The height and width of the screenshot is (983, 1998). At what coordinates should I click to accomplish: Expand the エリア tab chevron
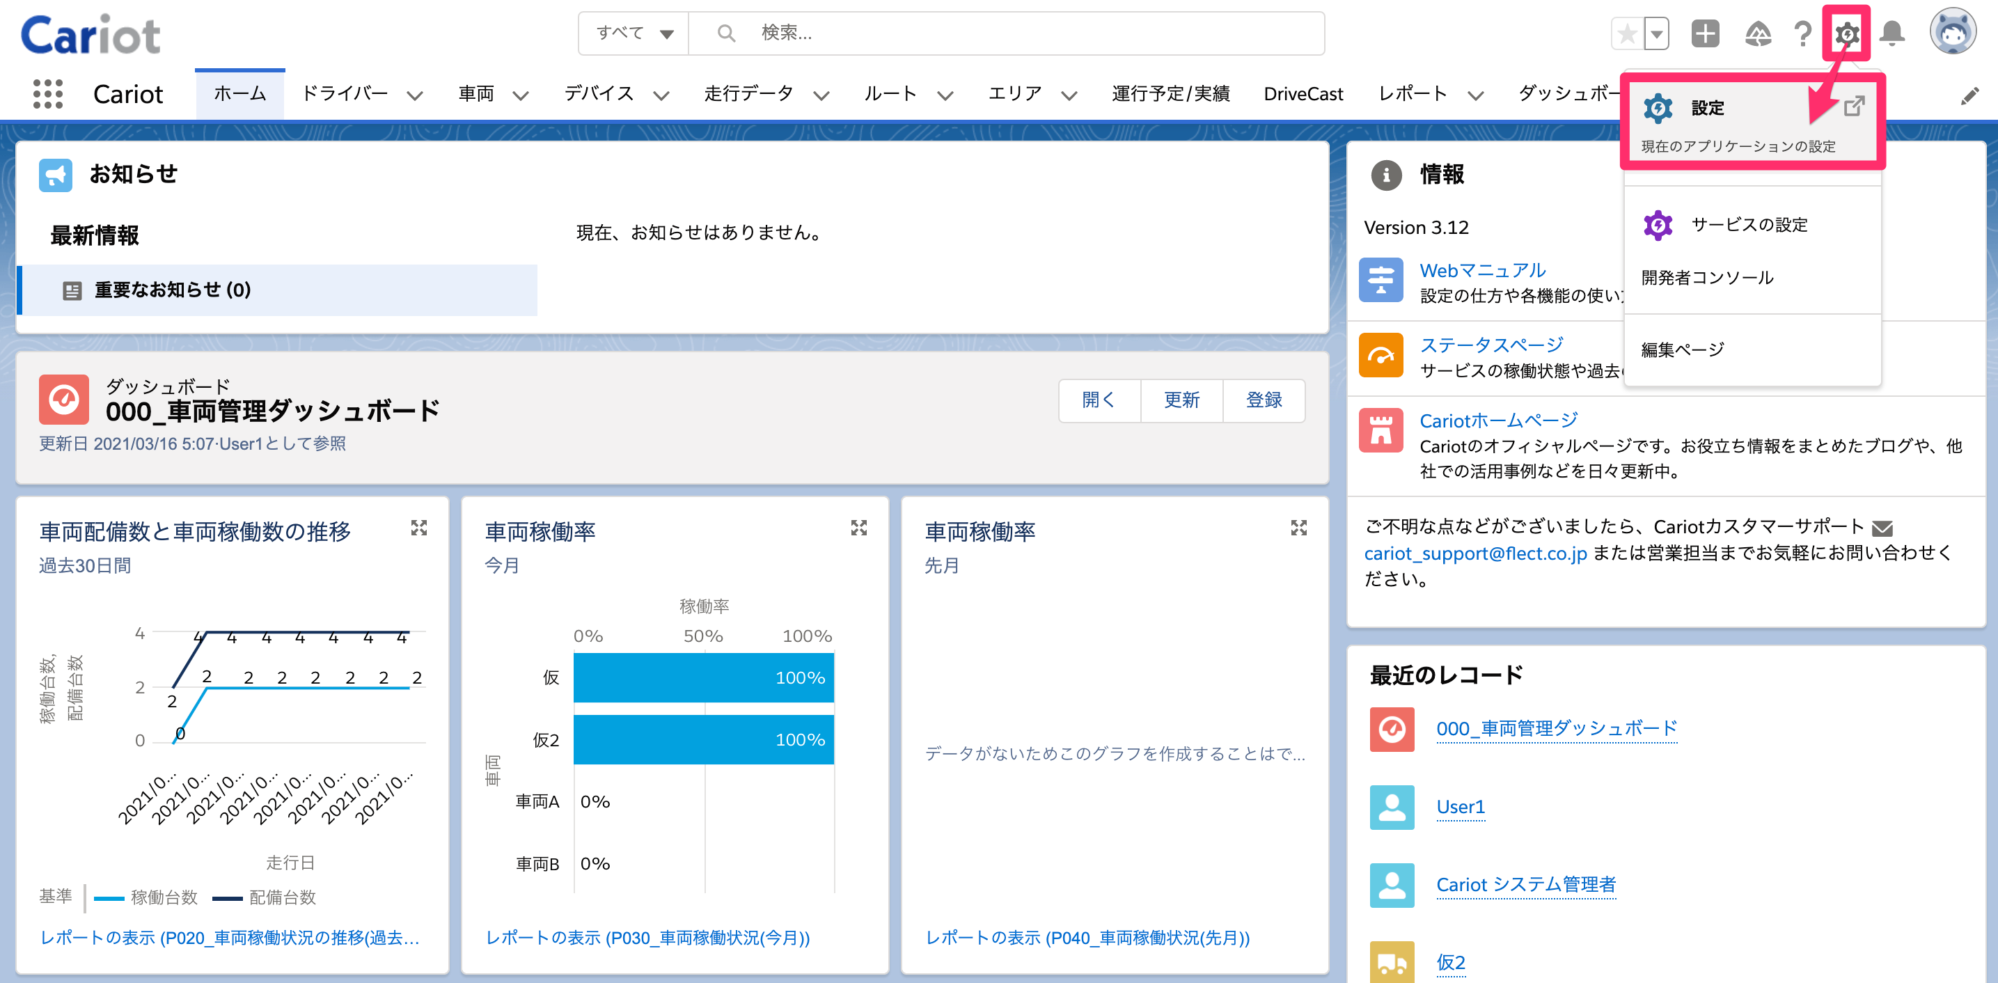(x=1069, y=95)
